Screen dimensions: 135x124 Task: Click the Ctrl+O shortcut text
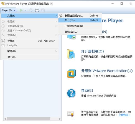coord(94,20)
